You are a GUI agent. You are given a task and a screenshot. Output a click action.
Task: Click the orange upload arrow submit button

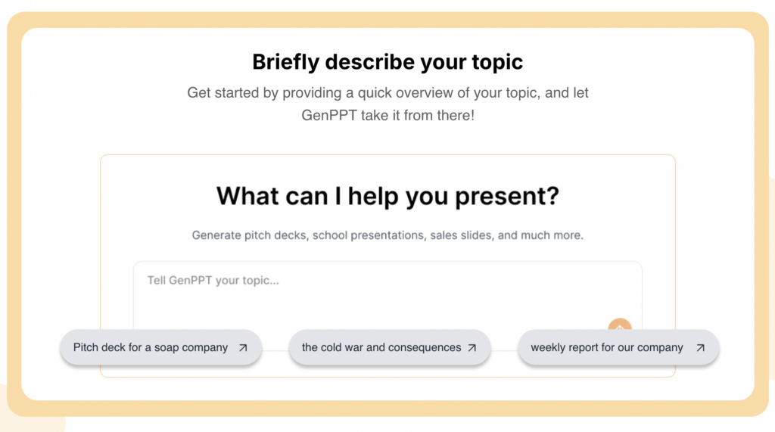tap(619, 327)
